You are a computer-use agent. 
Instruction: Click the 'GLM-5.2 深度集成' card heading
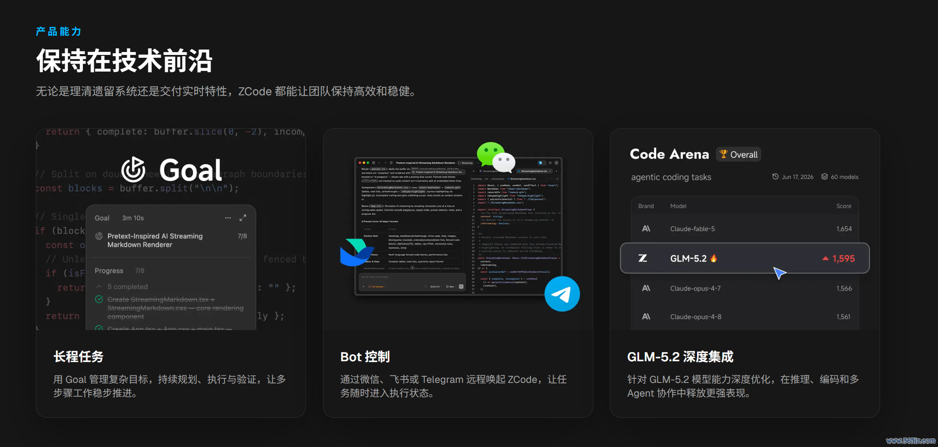(x=680, y=356)
